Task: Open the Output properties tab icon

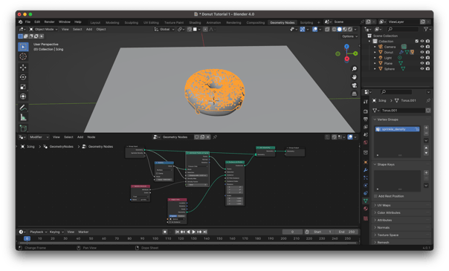Action: pyautogui.click(x=366, y=120)
